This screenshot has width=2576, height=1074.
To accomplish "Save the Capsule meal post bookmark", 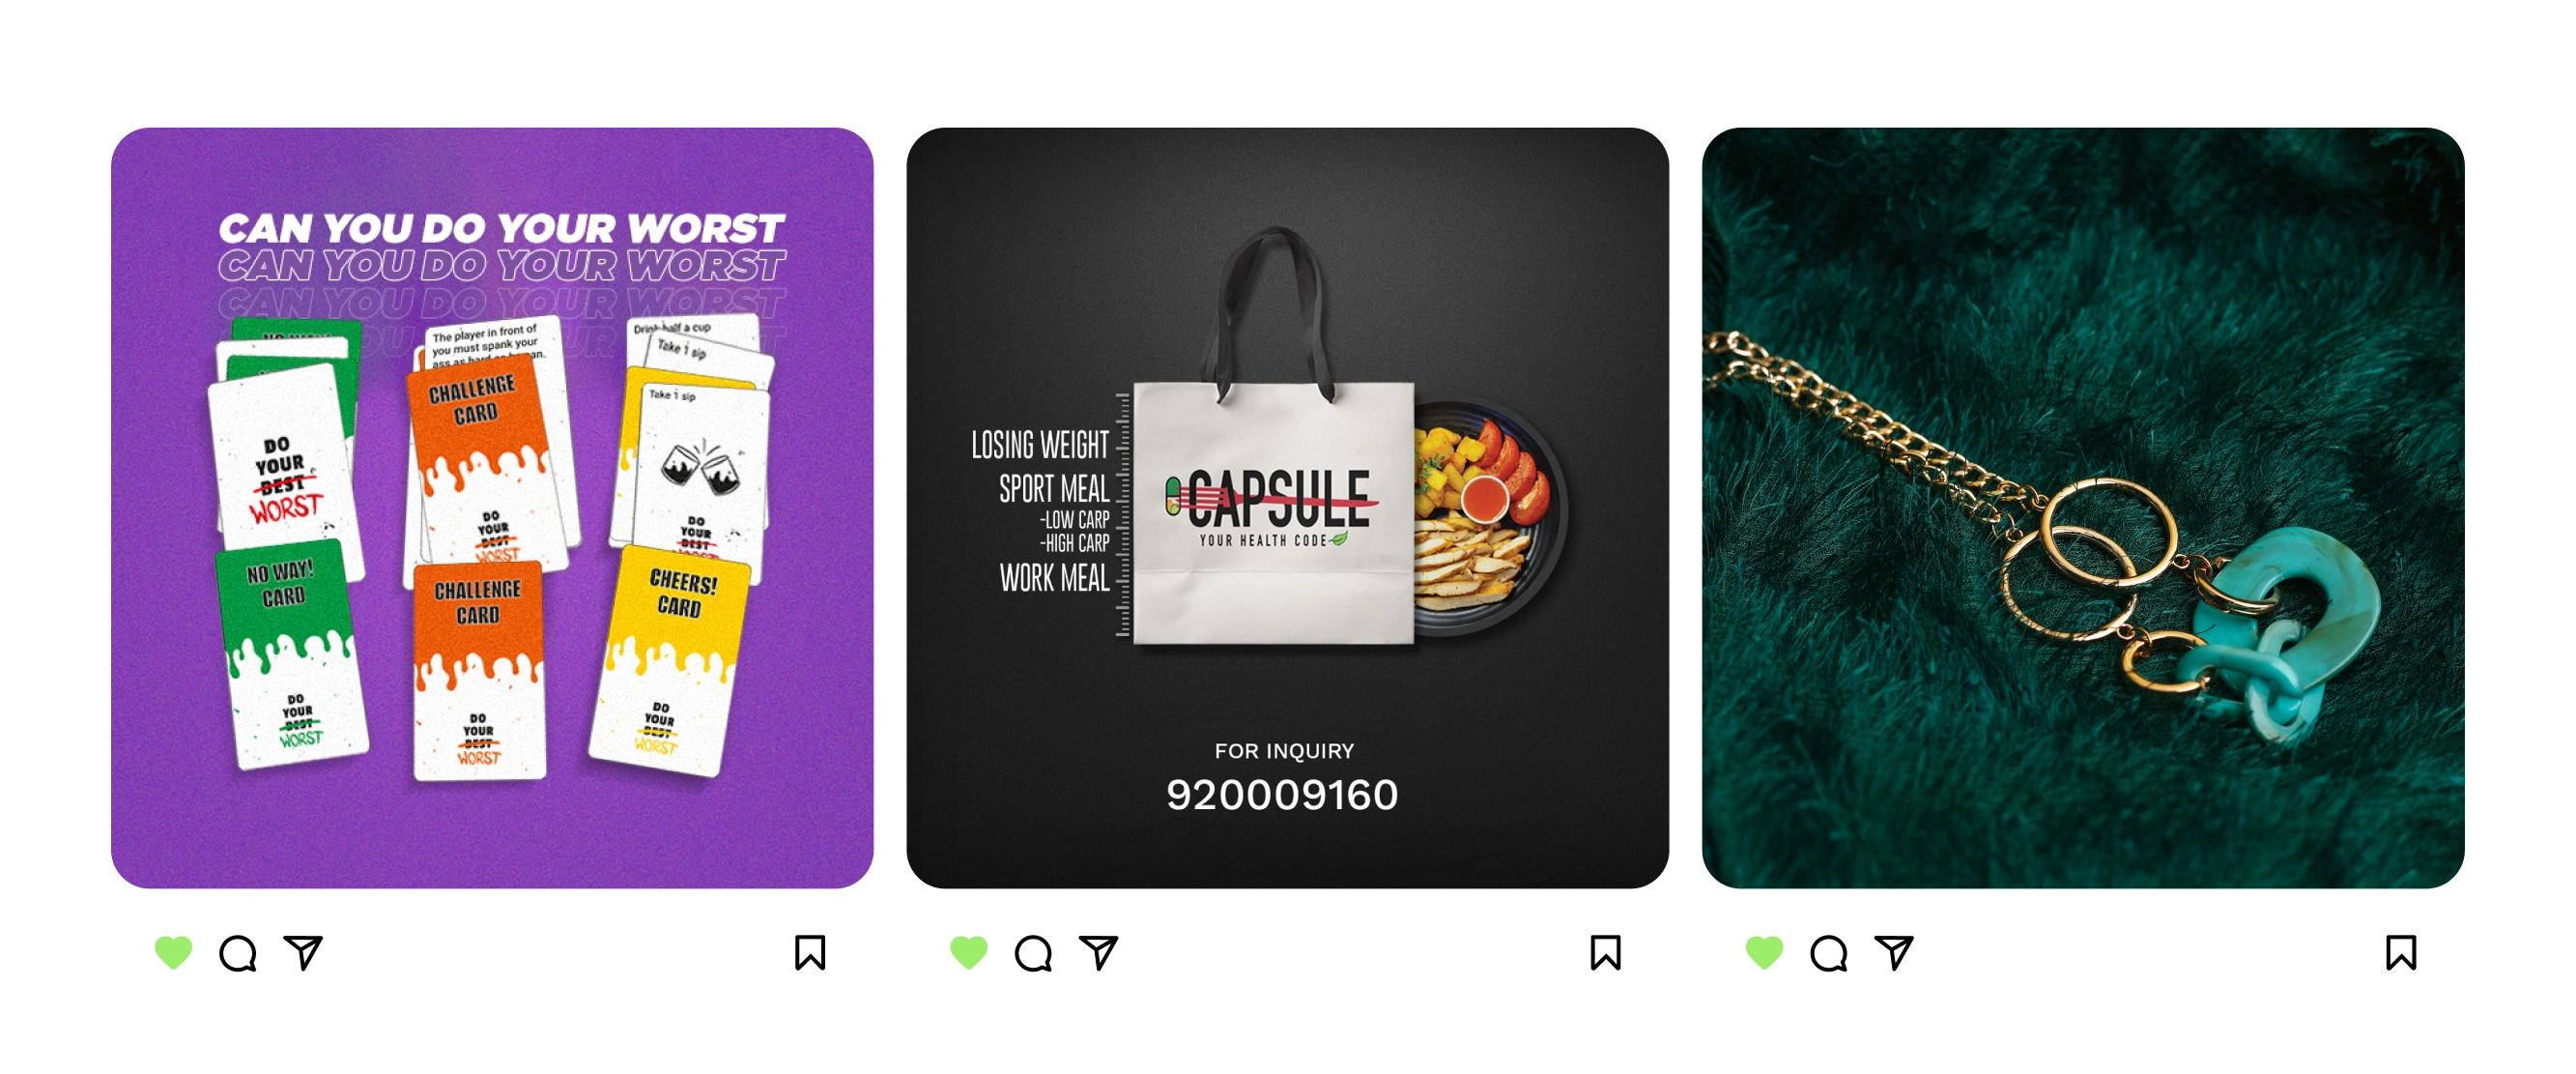I will [x=1605, y=953].
